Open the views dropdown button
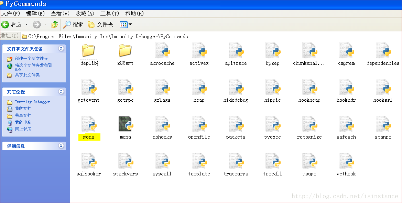402x203 pixels. [x=126, y=24]
